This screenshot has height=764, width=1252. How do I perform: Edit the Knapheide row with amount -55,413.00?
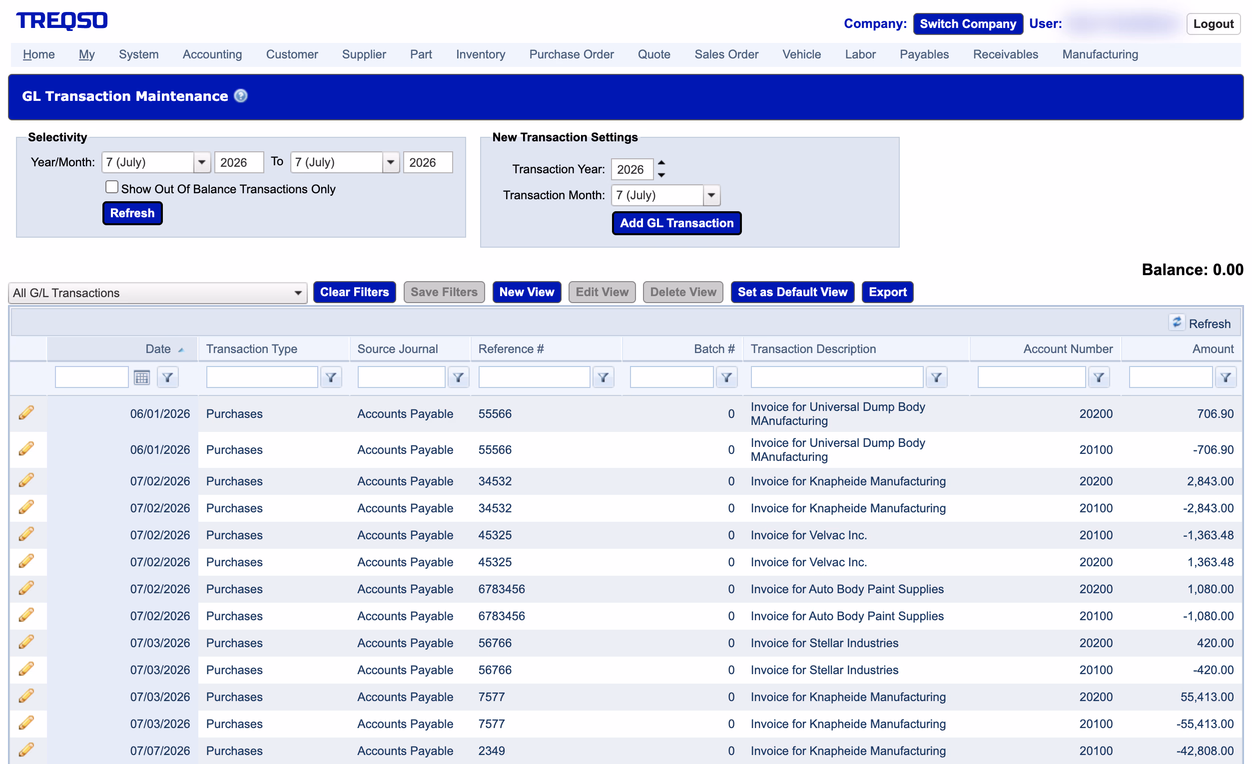click(x=26, y=723)
